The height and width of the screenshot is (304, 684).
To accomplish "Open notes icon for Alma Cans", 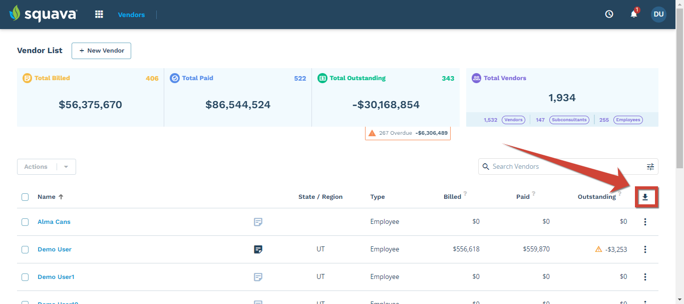I will (258, 222).
